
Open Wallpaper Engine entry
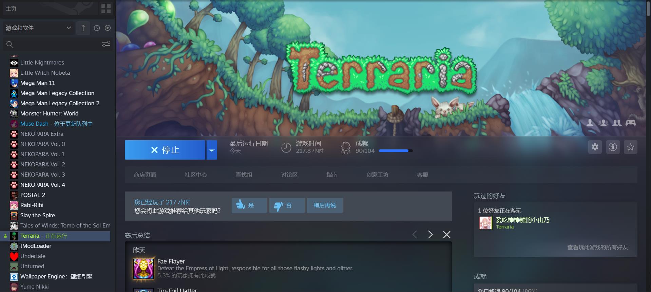pyautogui.click(x=56, y=276)
